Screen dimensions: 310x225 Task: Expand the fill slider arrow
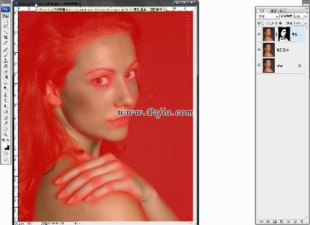305,23
